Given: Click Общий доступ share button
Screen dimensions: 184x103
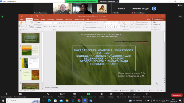Looking at the screenshot, I should (x=158, y=19).
